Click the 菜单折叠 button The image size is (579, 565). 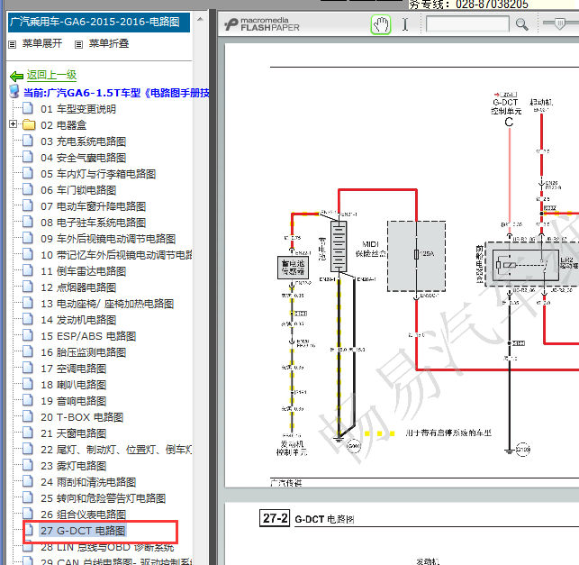point(109,43)
